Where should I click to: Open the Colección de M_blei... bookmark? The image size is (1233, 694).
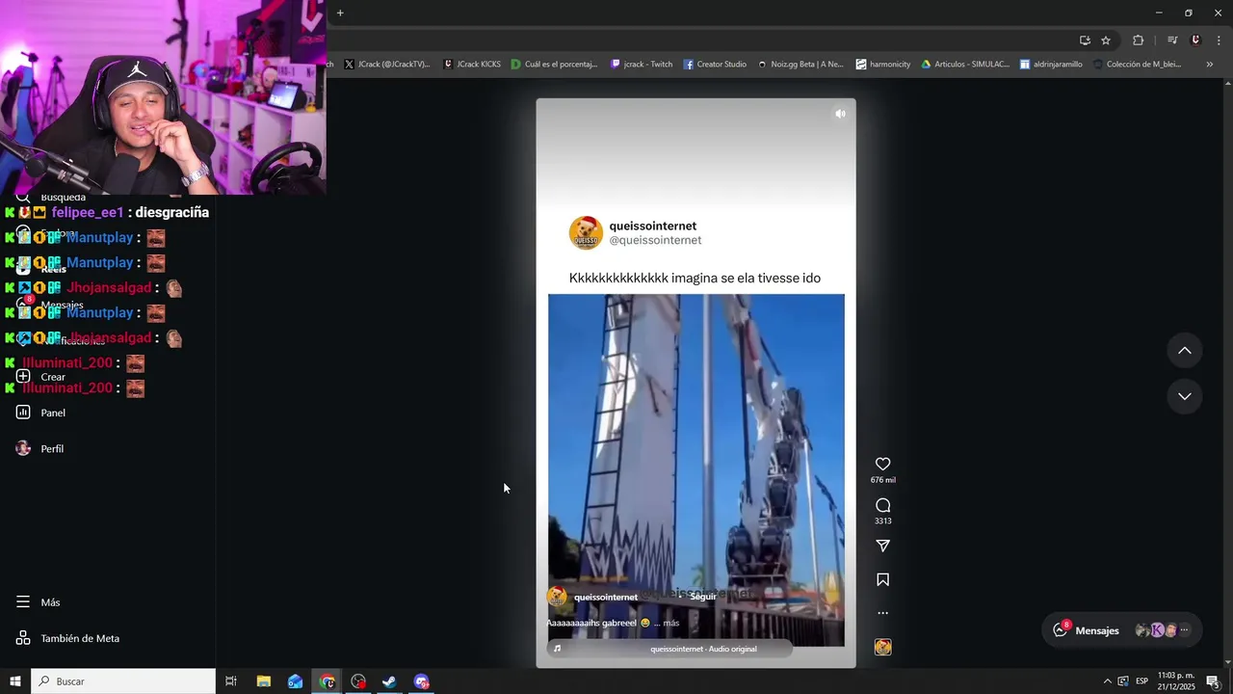[x=1137, y=65]
